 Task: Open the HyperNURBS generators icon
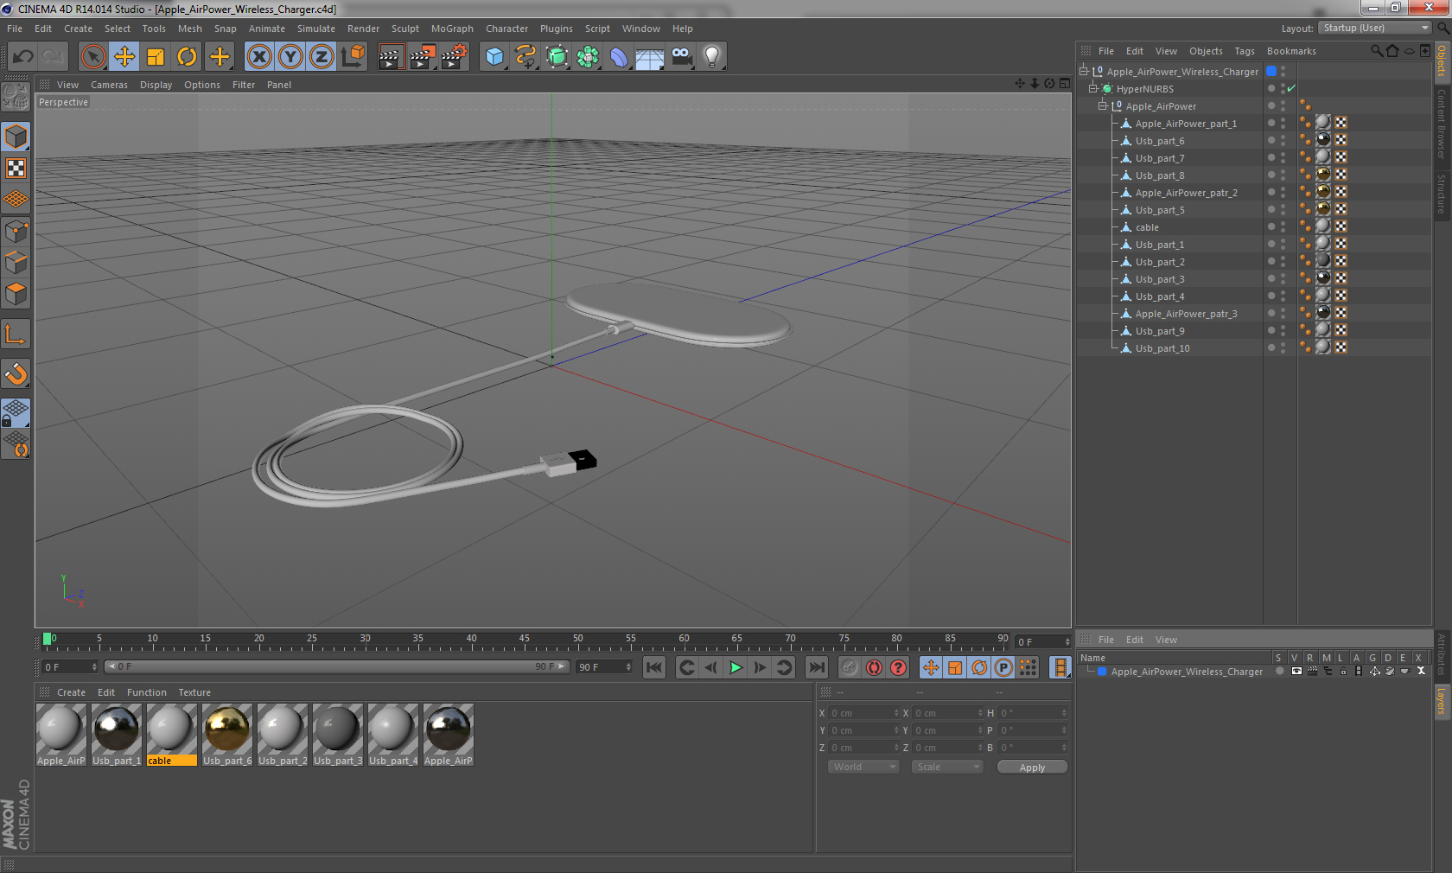pos(557,57)
